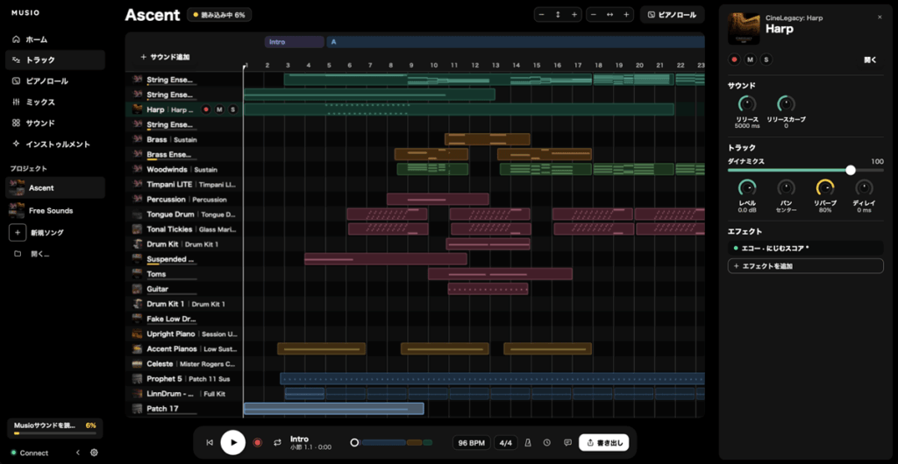Select the Intro section marker
The width and height of the screenshot is (898, 464).
tap(295, 42)
